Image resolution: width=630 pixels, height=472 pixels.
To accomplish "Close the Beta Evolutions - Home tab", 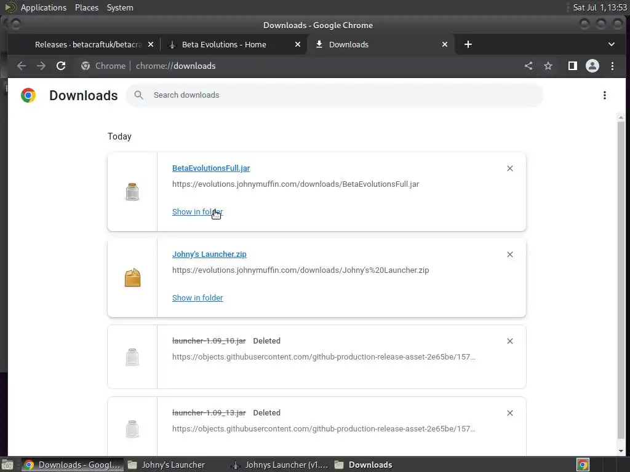I will 298,44.
